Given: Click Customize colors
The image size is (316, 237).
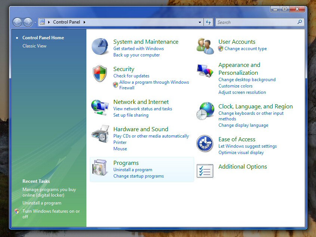Looking at the screenshot, I should coord(235,86).
